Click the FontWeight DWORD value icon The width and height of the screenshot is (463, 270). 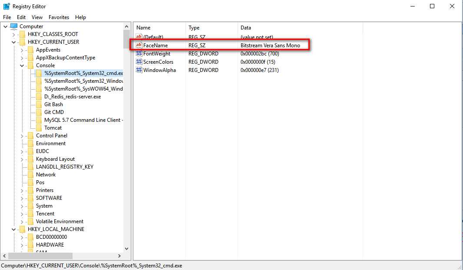[139, 53]
